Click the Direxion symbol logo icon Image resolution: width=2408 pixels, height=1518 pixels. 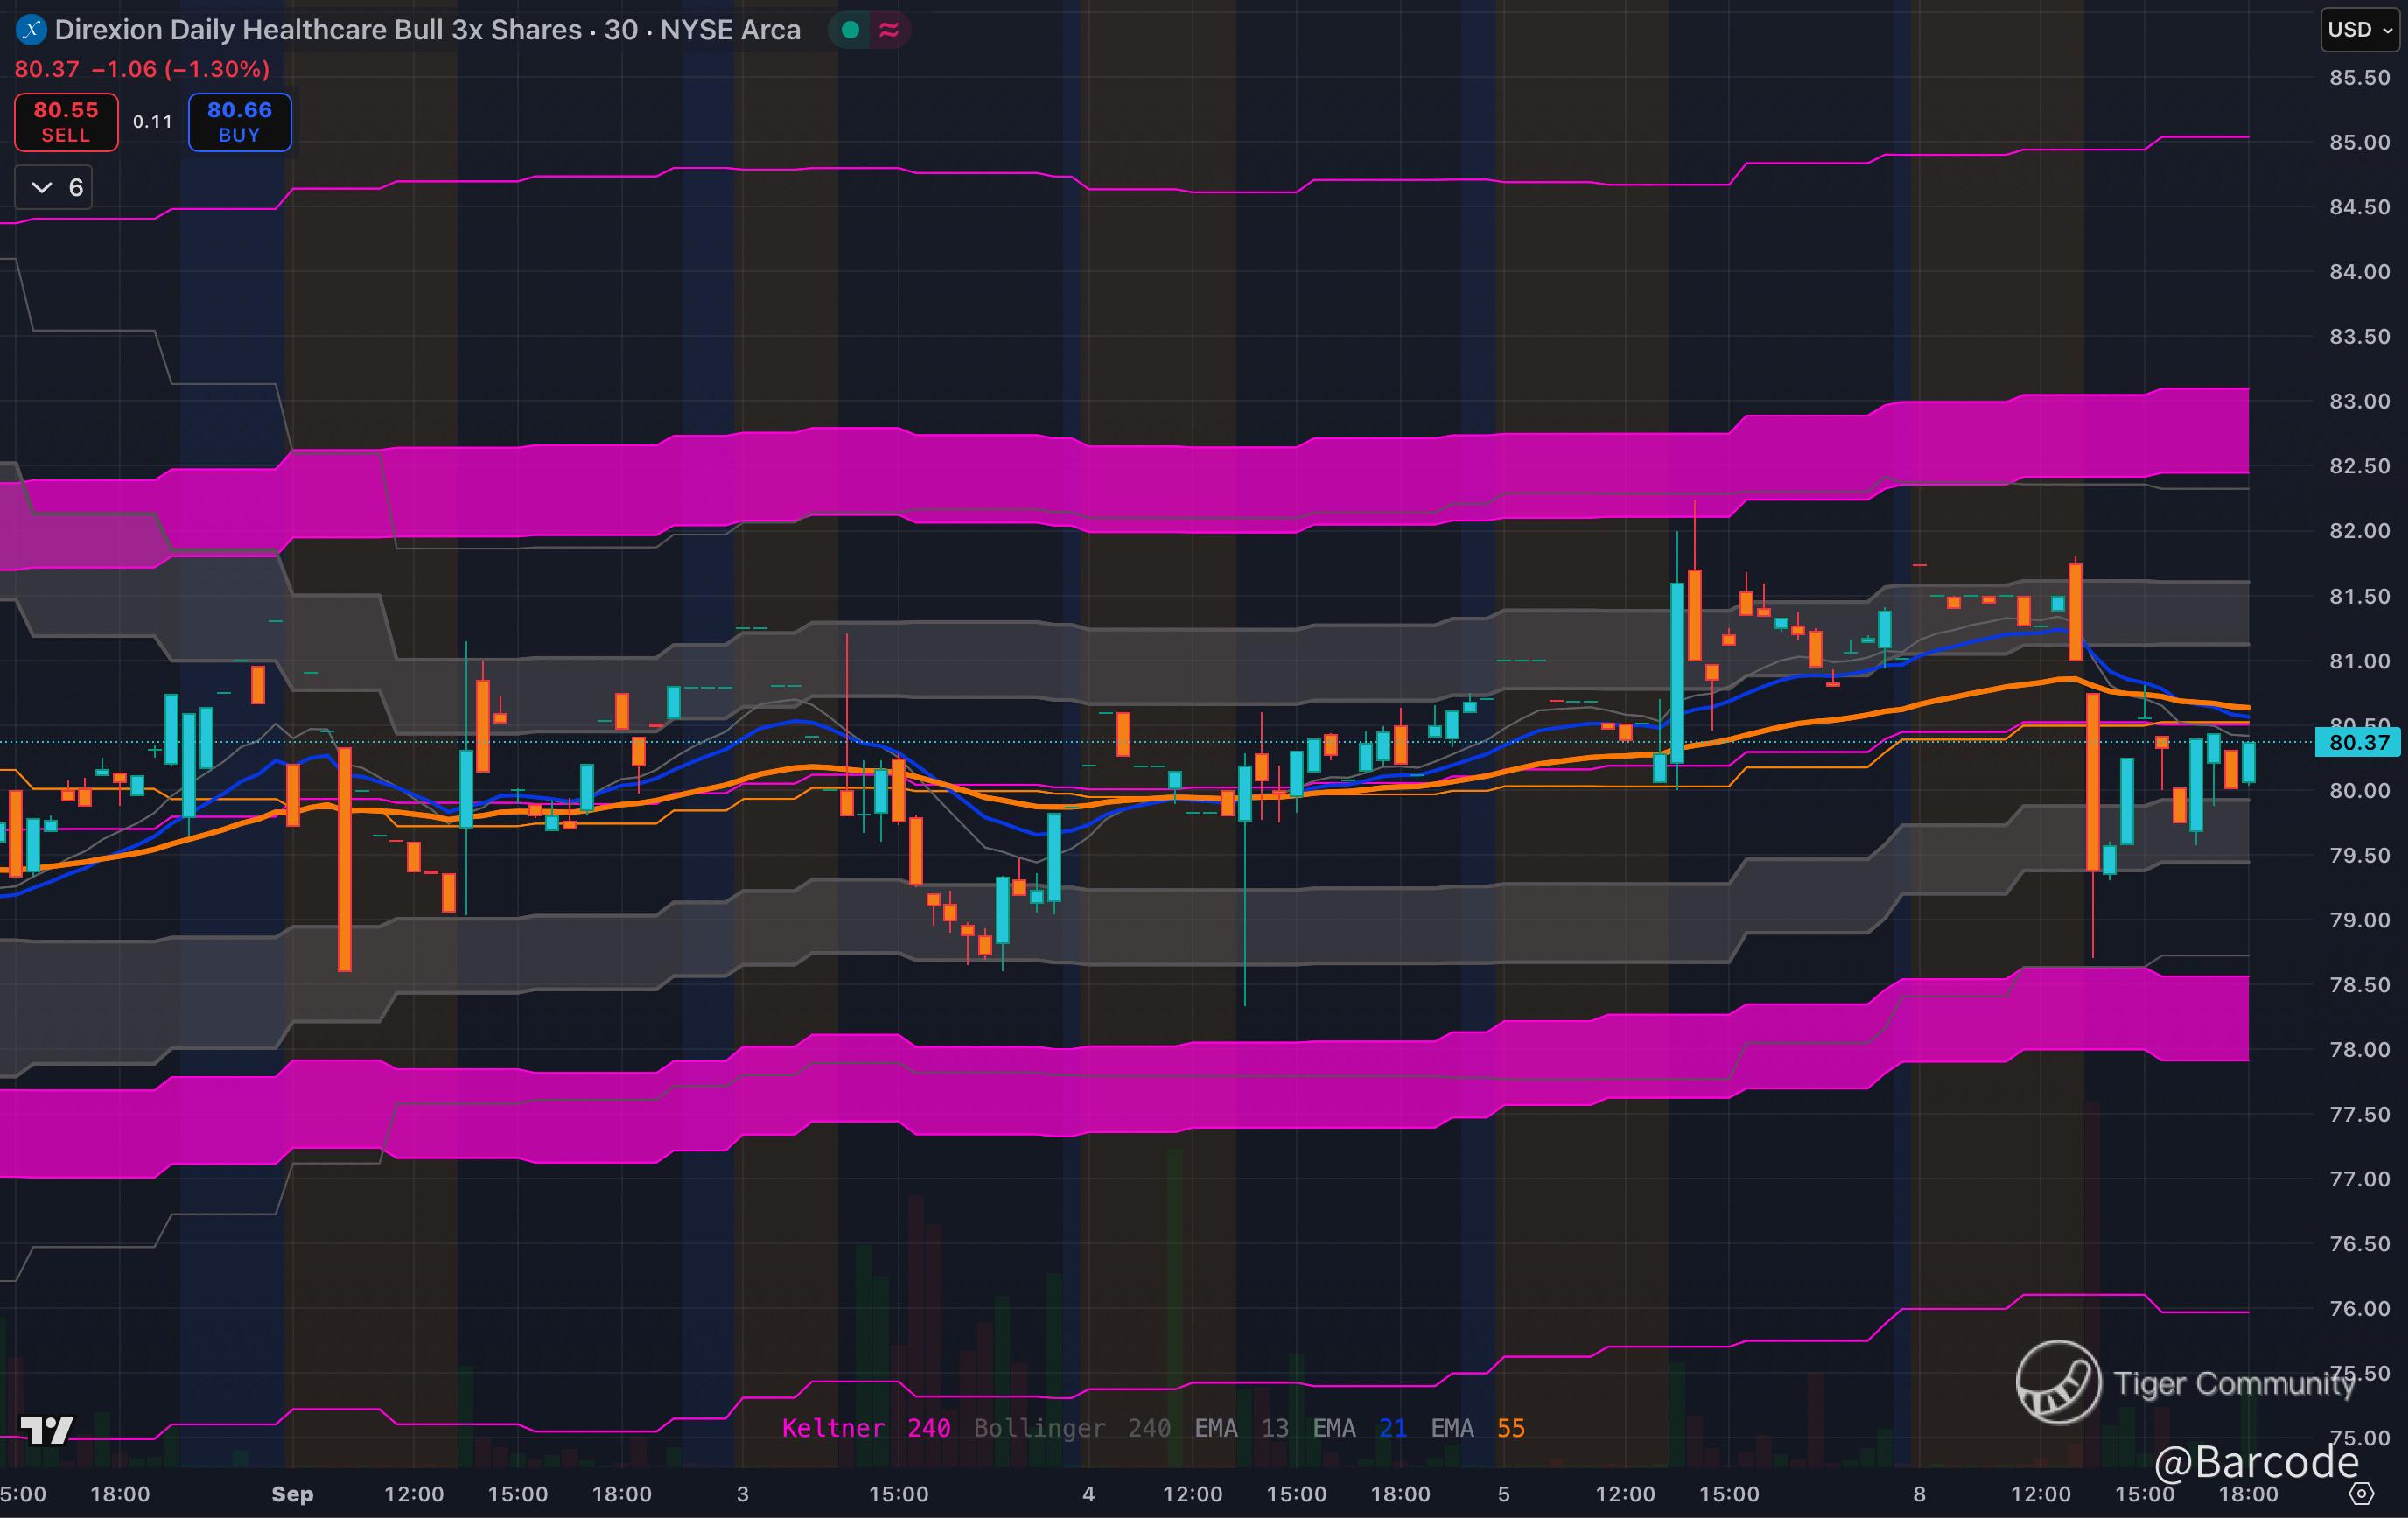point(31,30)
